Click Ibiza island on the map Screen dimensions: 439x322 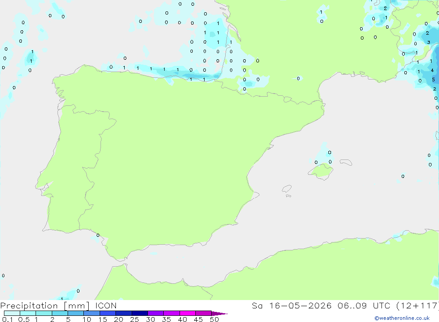tap(287, 188)
